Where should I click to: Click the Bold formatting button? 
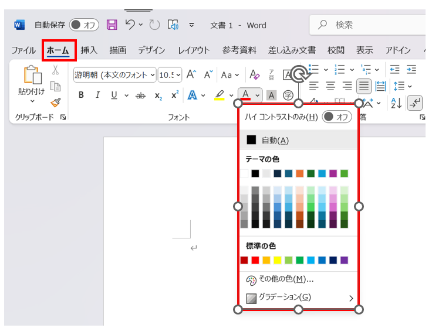pyautogui.click(x=81, y=95)
